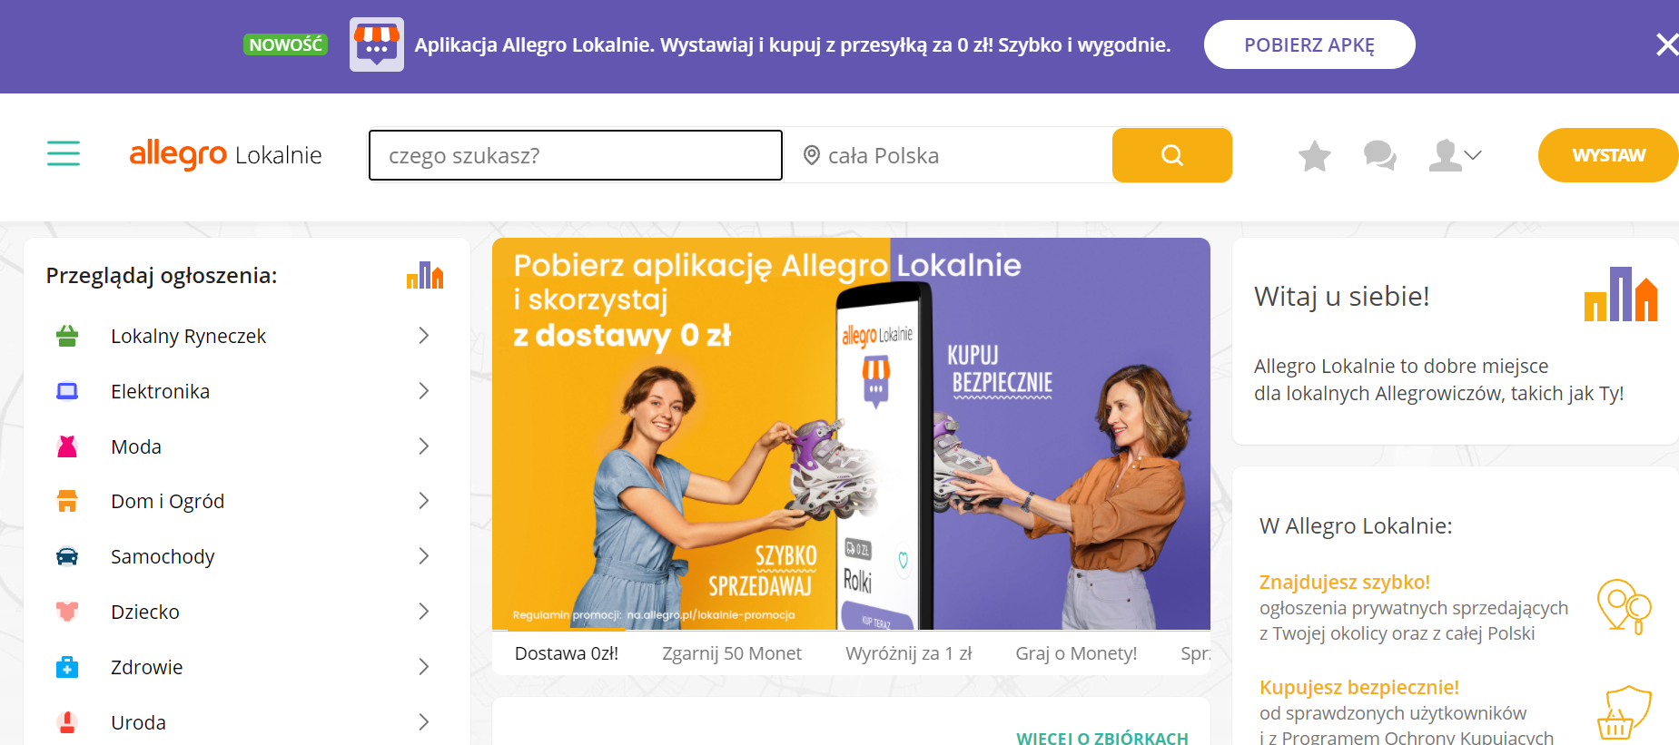Expand the Moda category arrow
Image resolution: width=1679 pixels, height=745 pixels.
(423, 446)
